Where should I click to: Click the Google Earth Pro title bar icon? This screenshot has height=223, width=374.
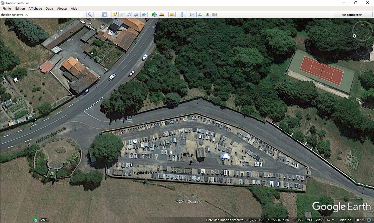pos(3,3)
